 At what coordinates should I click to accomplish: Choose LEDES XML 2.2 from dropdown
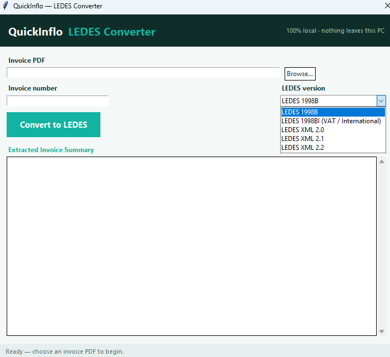(333, 148)
